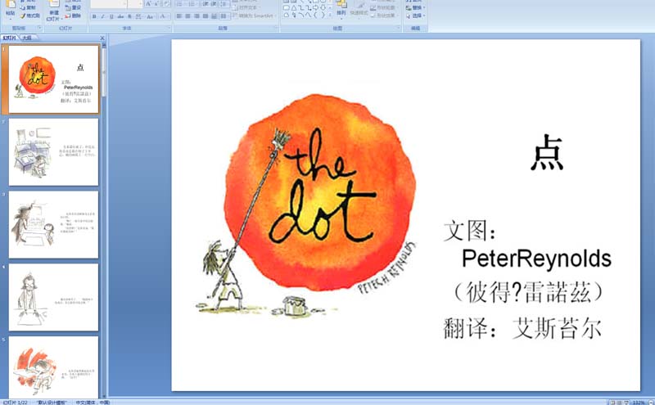655x405 pixels.
Task: Select slide 3 thumbnail
Action: click(x=53, y=225)
